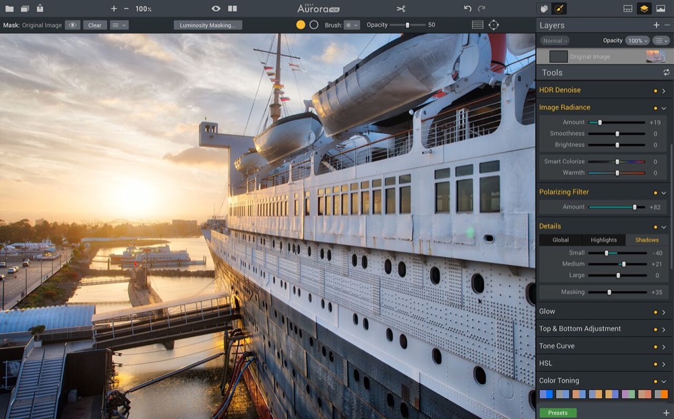Expand the Tone Curve panel
The image size is (674, 419).
click(663, 346)
